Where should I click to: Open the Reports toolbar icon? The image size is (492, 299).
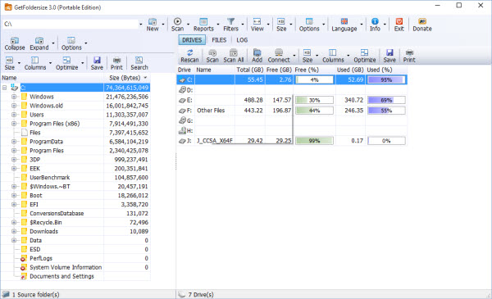pyautogui.click(x=203, y=21)
